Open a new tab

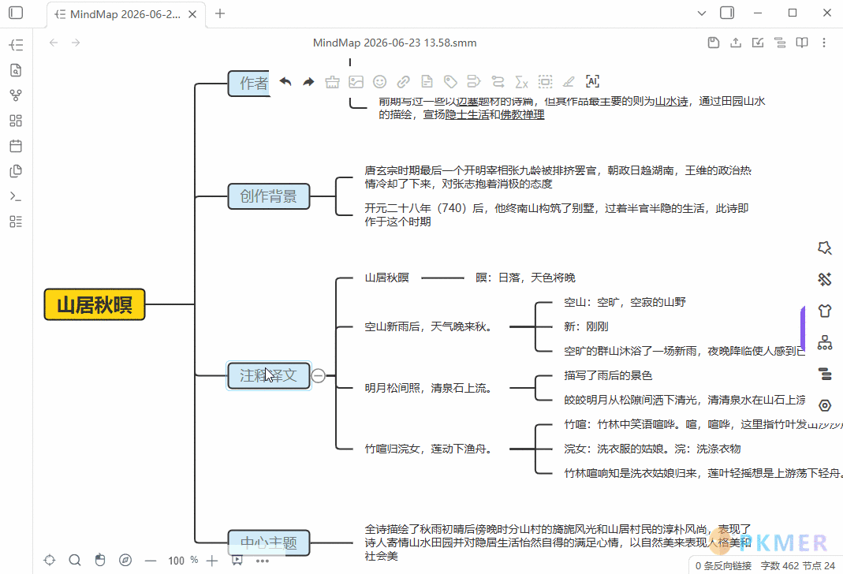pyautogui.click(x=220, y=13)
